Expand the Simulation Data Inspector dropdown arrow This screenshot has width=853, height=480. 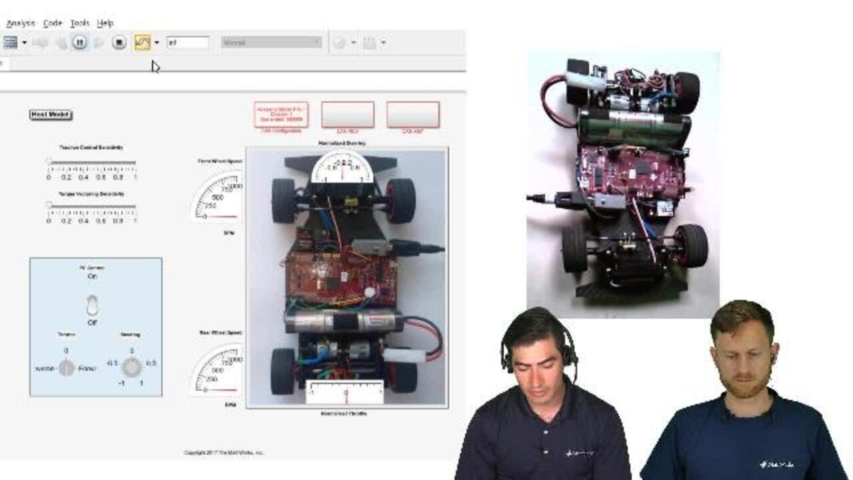pyautogui.click(x=157, y=43)
